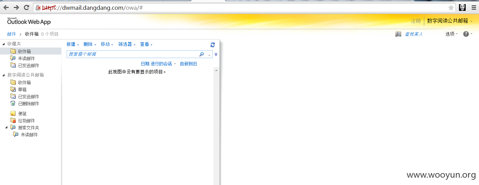Viewport: 479px width, 185px height.
Task: Open the 数字阅读公共邮箱 account dropdown
Action: pos(450,21)
